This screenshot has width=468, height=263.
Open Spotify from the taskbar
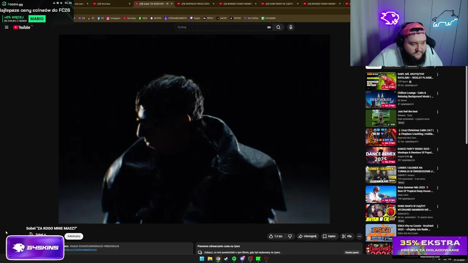(x=234, y=259)
